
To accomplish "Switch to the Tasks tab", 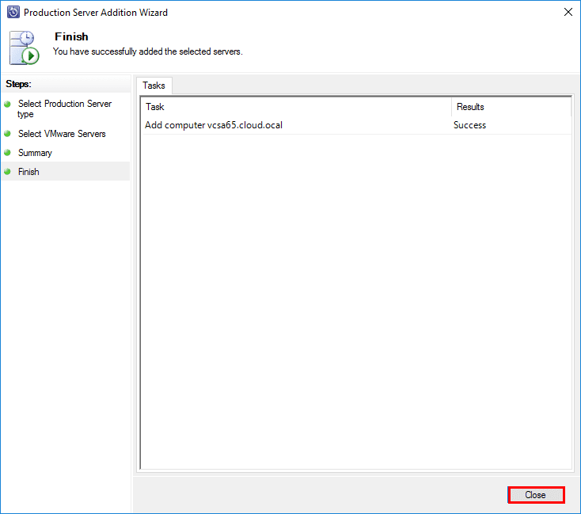I will [154, 86].
